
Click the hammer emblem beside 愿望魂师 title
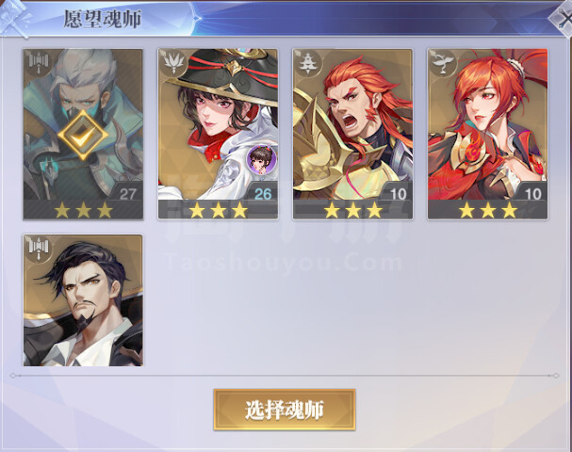click(x=14, y=18)
